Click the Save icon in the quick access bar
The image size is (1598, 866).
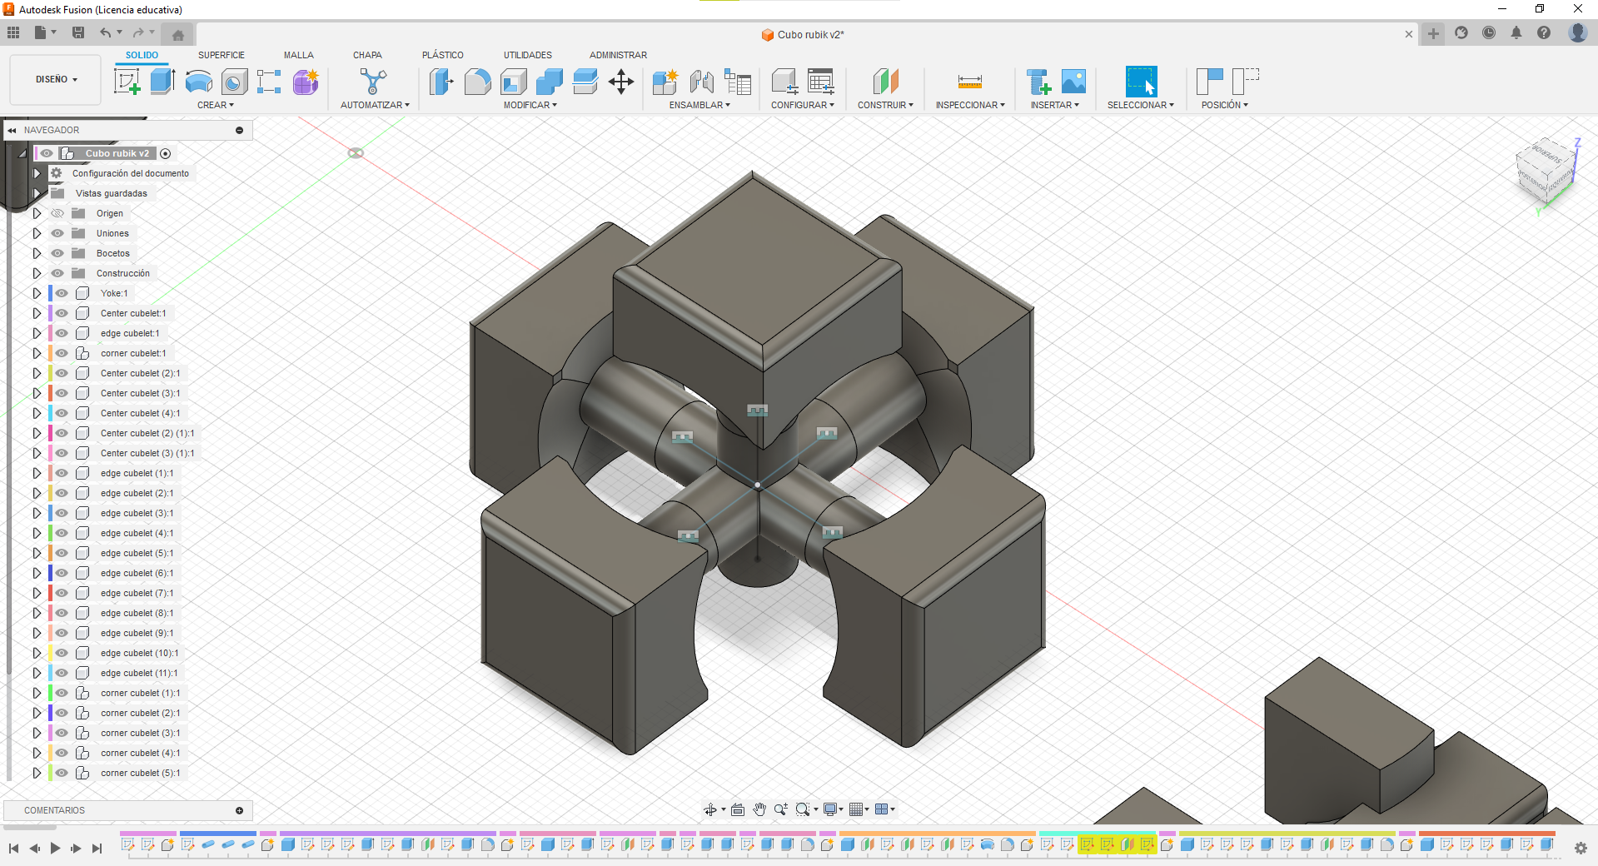78,32
